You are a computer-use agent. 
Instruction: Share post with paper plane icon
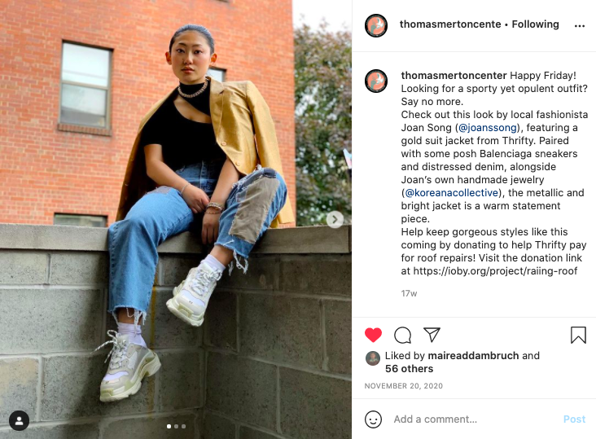point(432,335)
